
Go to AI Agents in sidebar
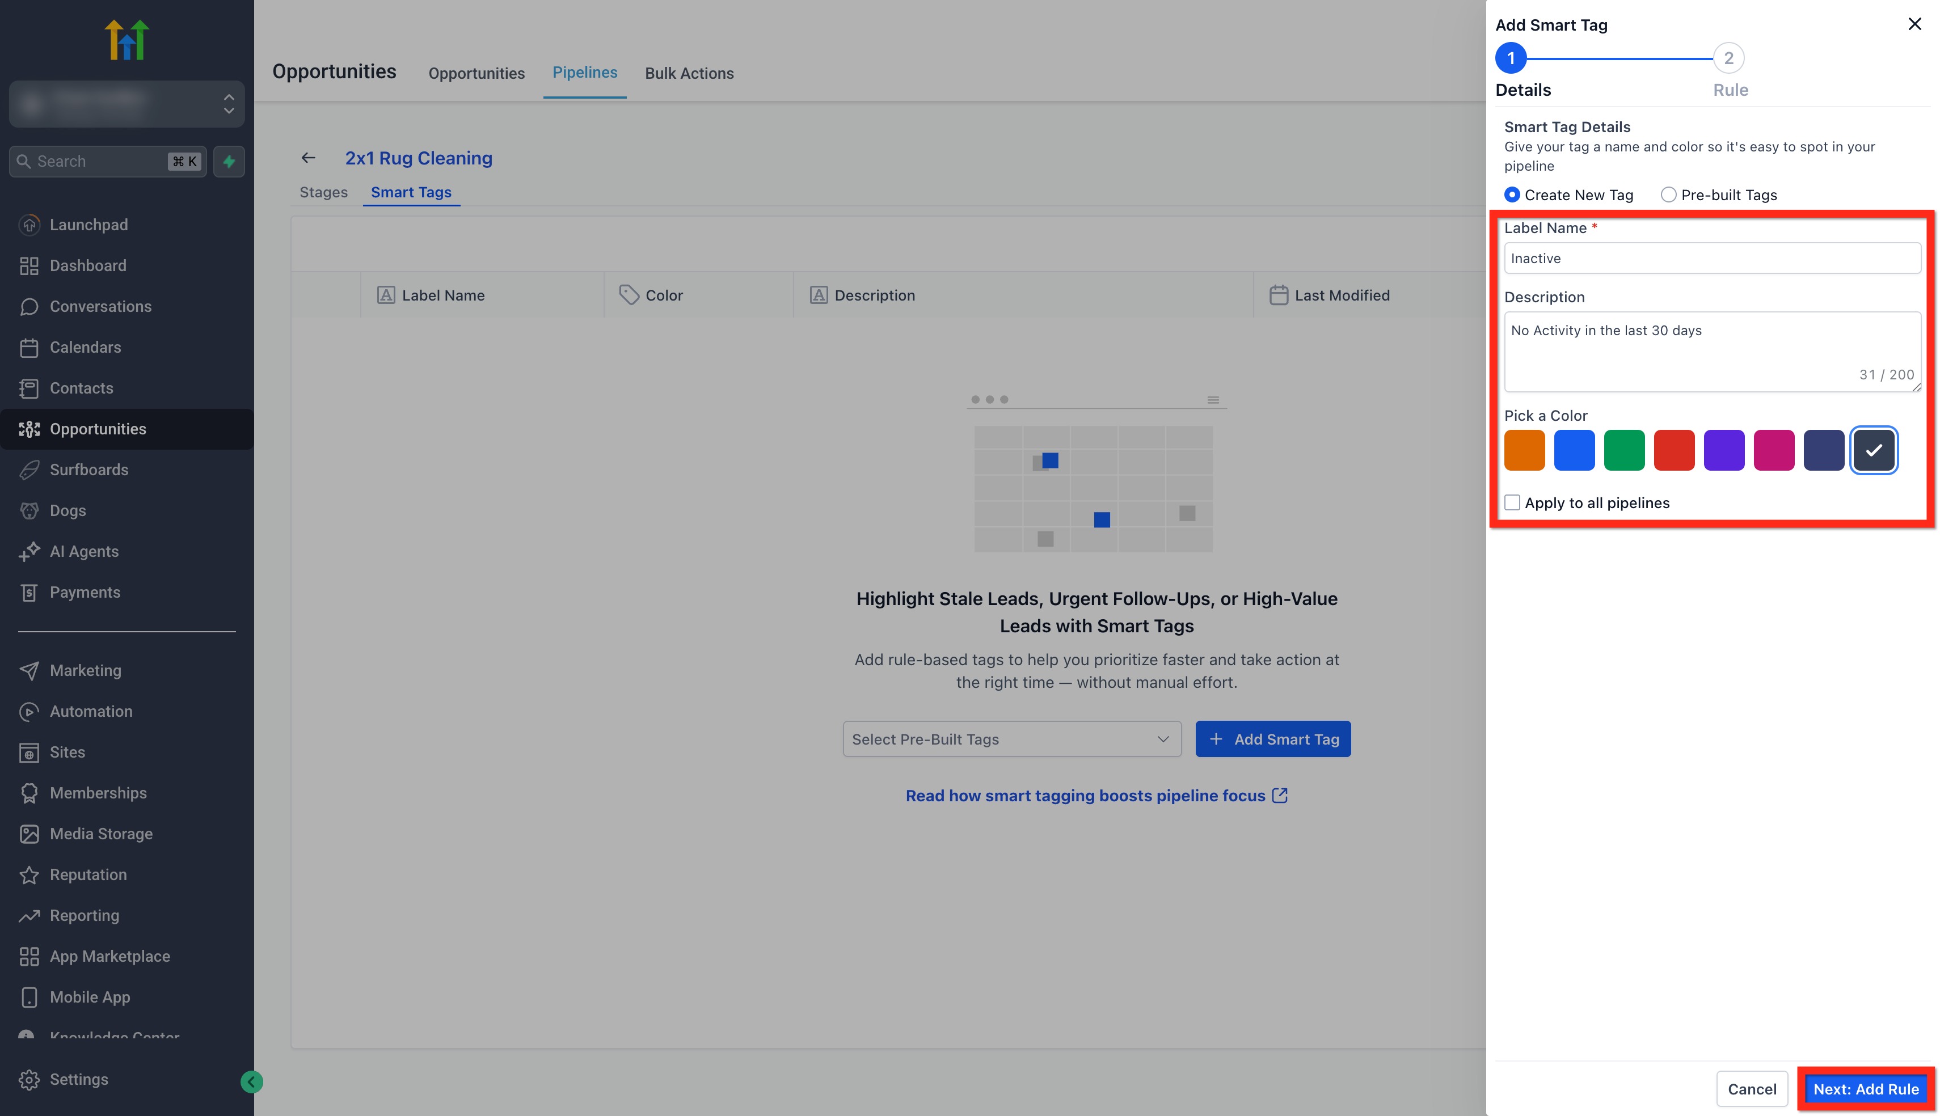tap(83, 552)
